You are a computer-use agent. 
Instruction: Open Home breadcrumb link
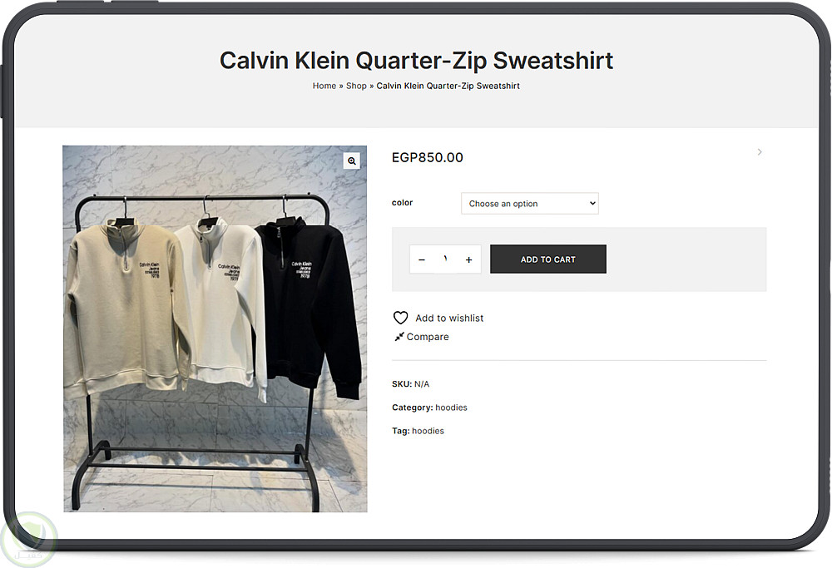click(324, 86)
